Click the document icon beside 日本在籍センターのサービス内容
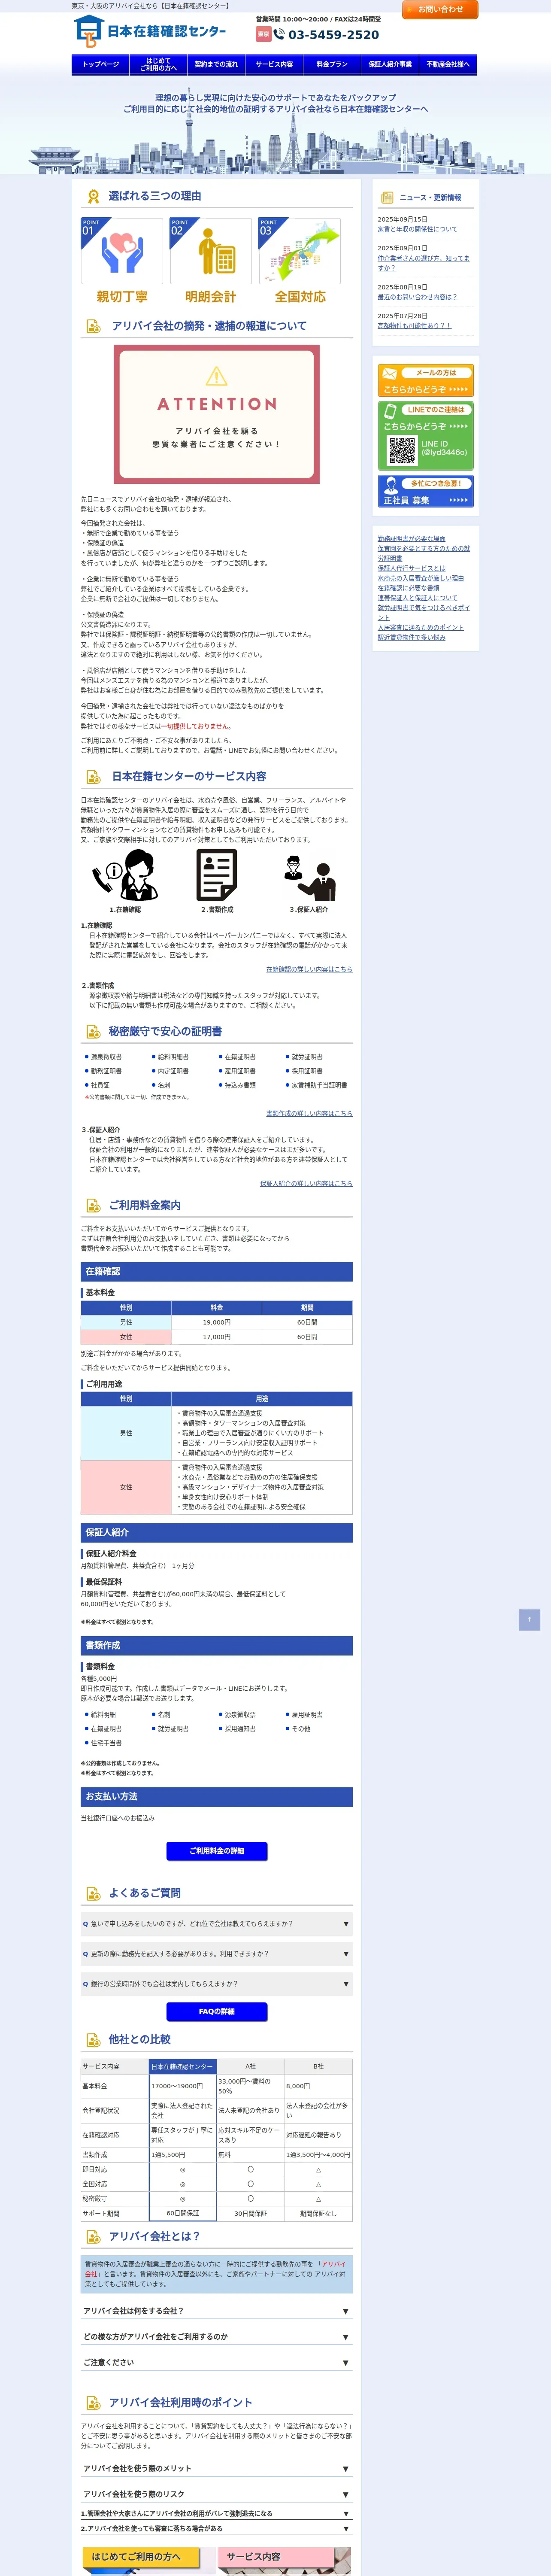This screenshot has width=551, height=2576. (93, 777)
